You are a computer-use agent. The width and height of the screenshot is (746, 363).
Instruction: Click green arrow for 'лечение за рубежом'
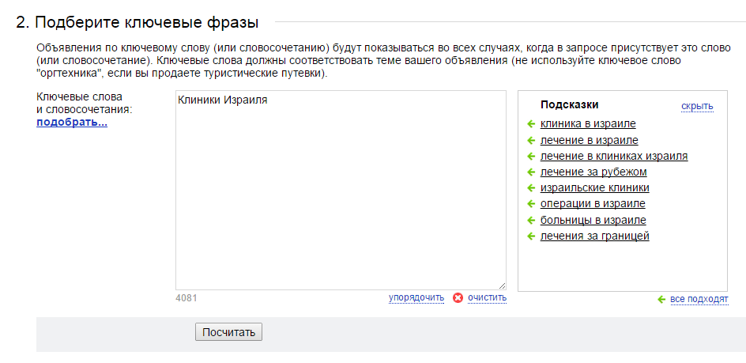tap(531, 172)
